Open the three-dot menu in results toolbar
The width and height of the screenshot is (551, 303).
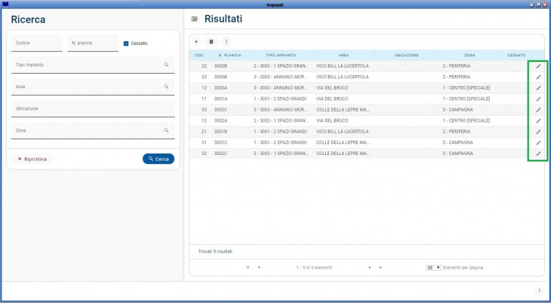pyautogui.click(x=227, y=41)
